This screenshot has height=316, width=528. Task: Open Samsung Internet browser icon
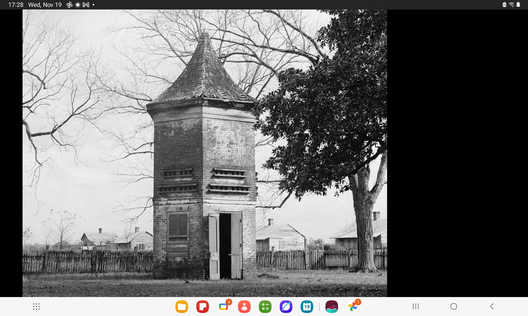click(x=286, y=307)
